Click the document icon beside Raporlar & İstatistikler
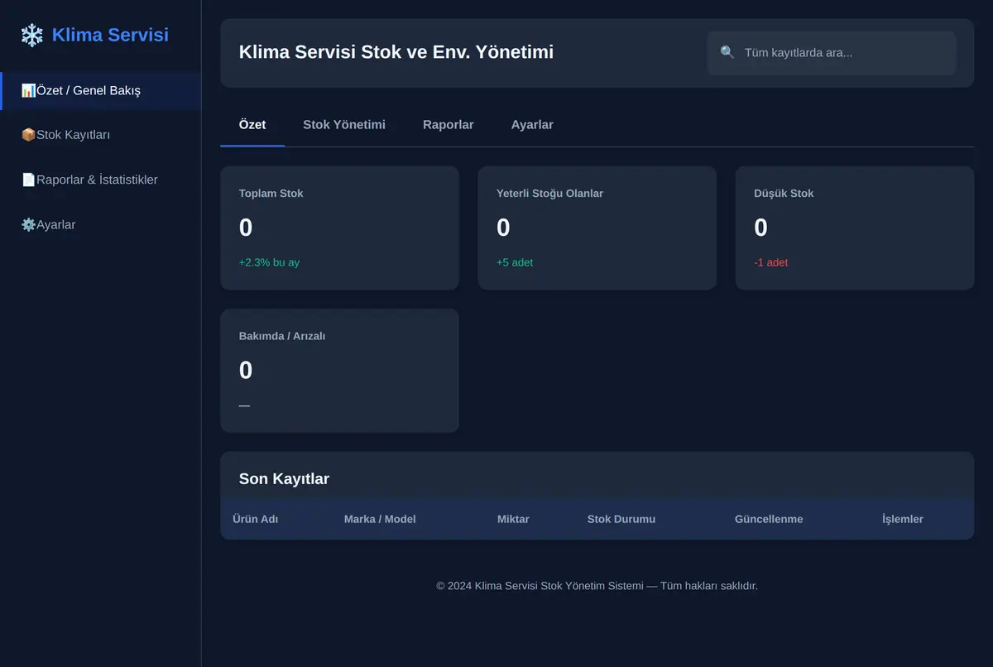993x667 pixels. (28, 180)
